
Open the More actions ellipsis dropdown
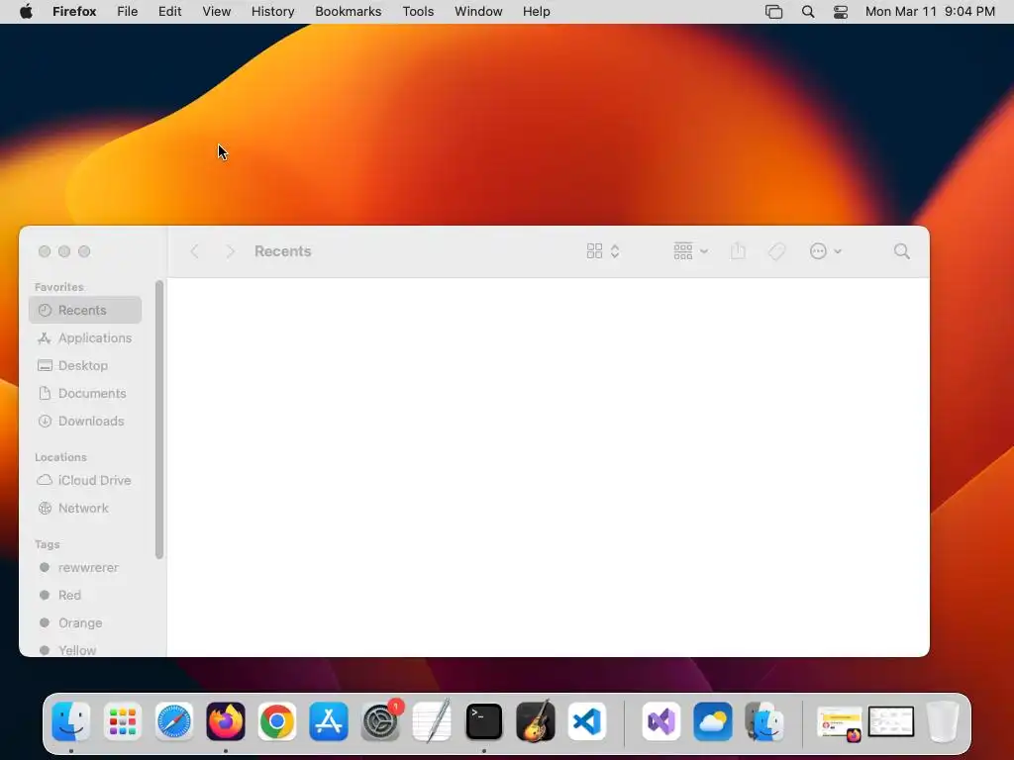825,251
